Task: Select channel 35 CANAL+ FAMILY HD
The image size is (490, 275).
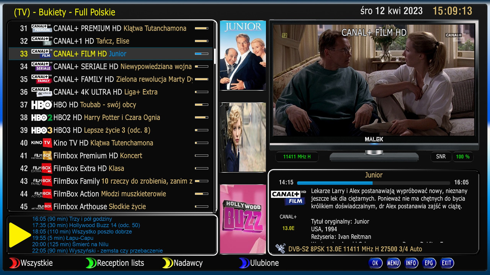Action: [111, 79]
